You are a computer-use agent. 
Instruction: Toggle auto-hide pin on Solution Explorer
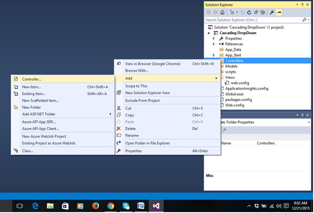point(302,4)
